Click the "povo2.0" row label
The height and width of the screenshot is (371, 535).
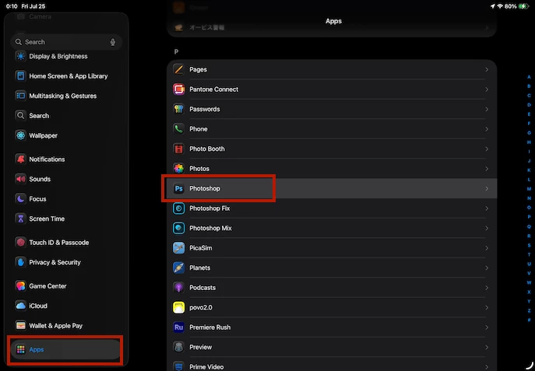coord(201,307)
